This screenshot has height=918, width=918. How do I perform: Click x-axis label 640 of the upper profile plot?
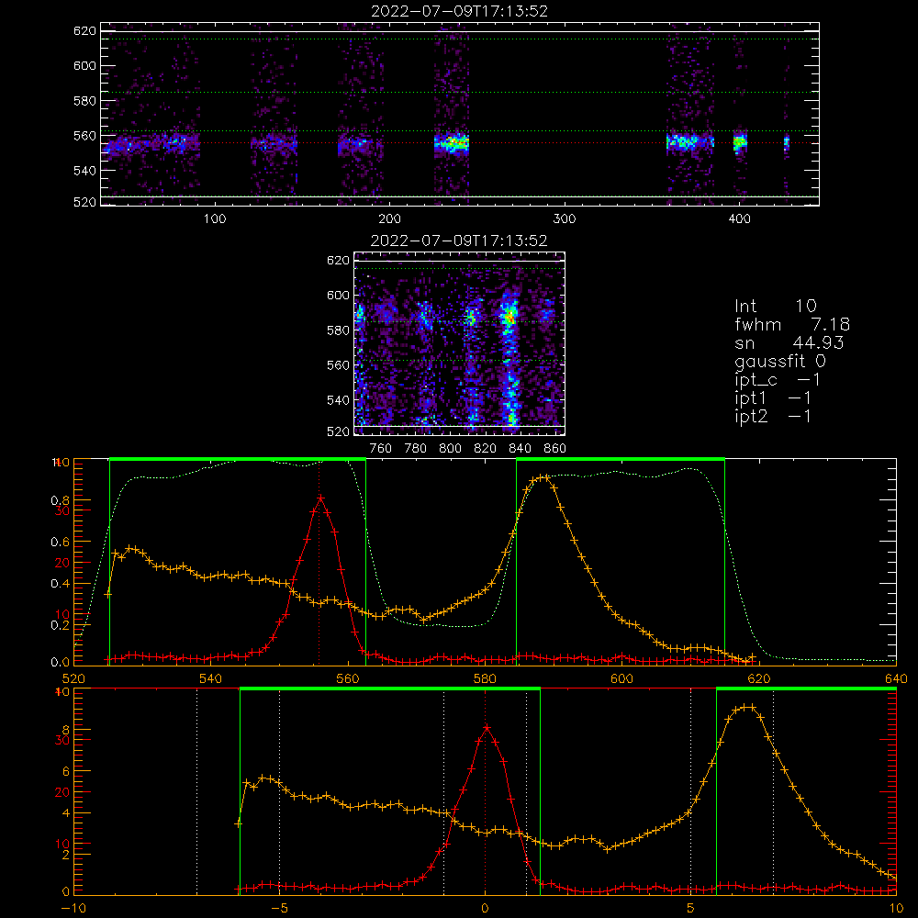[x=896, y=678]
